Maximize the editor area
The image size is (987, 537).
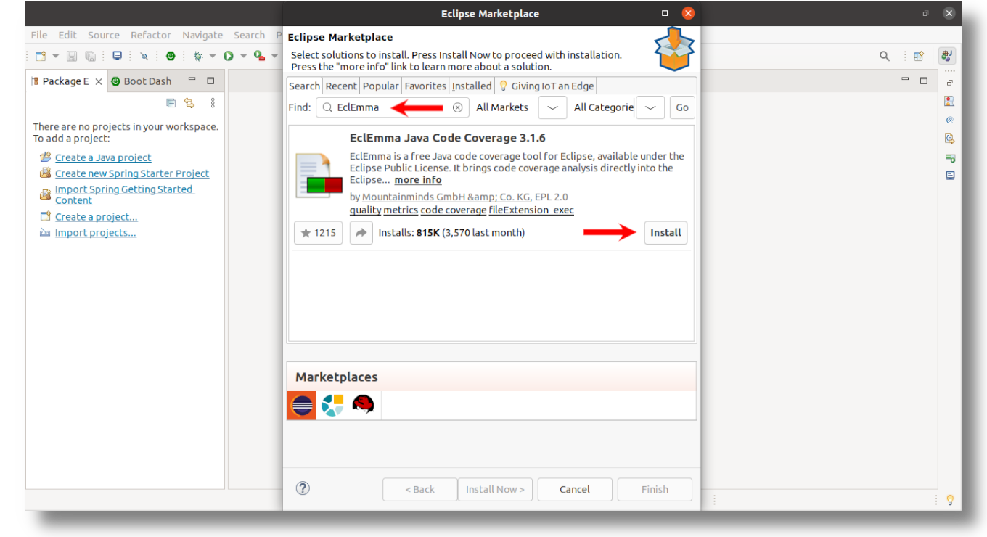pyautogui.click(x=924, y=81)
